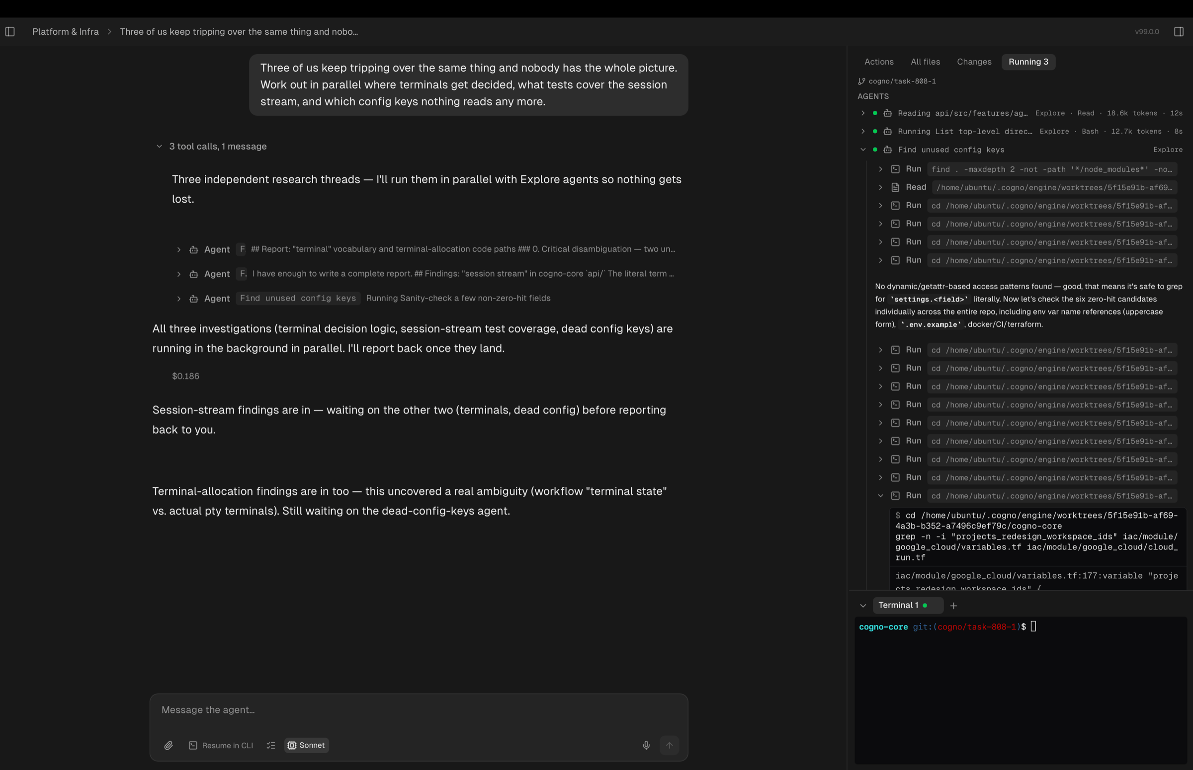Expand the Agent row Find unused config keys in chat
This screenshot has height=770, width=1193.
178,299
